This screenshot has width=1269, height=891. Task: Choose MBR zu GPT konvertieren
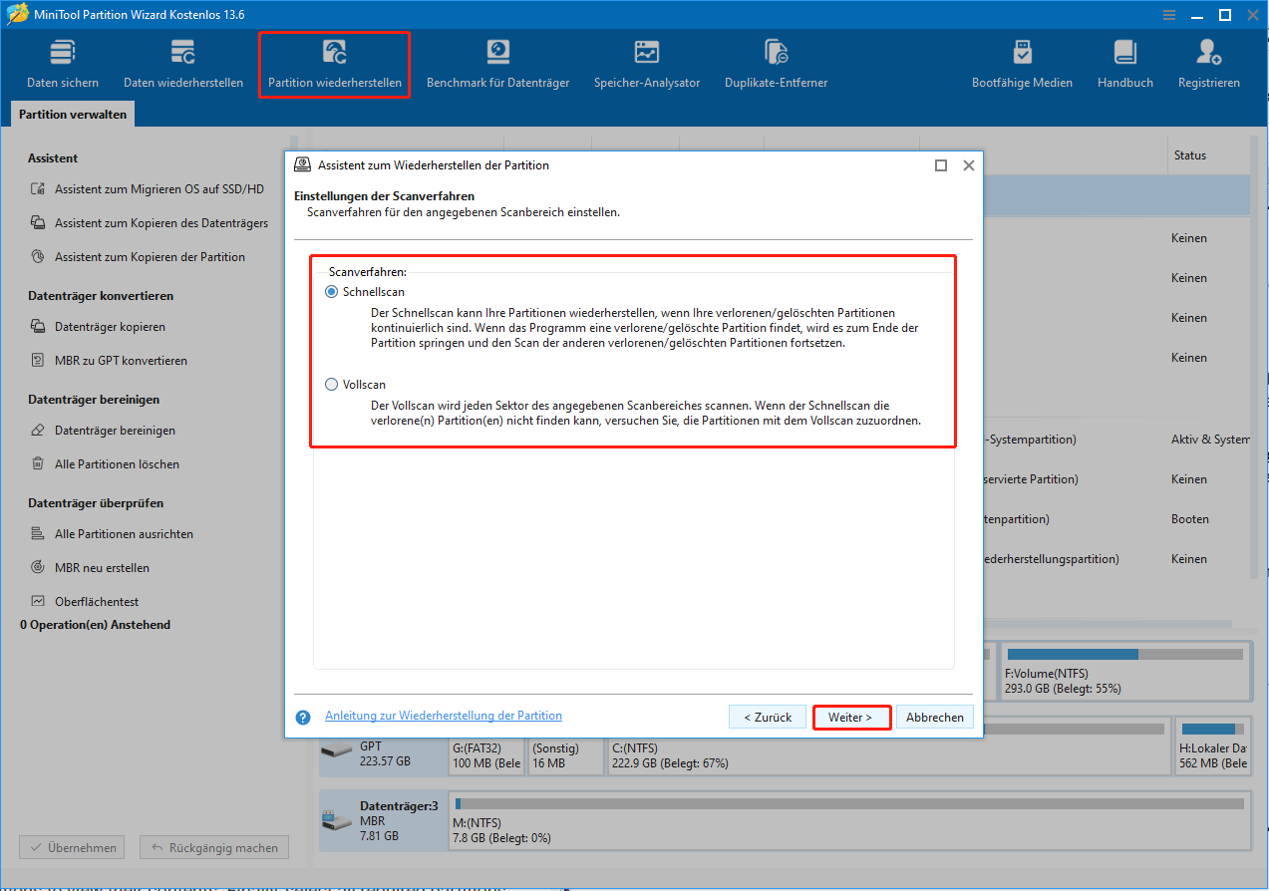[109, 361]
